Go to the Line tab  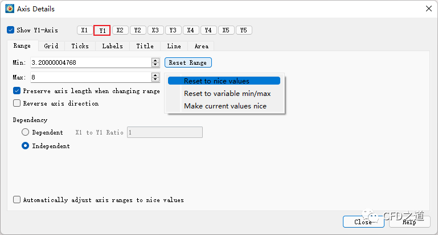pyautogui.click(x=174, y=46)
